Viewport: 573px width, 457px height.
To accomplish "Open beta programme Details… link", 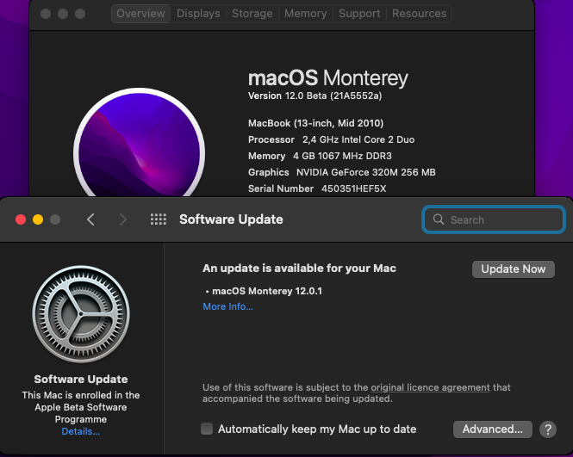I will [81, 431].
